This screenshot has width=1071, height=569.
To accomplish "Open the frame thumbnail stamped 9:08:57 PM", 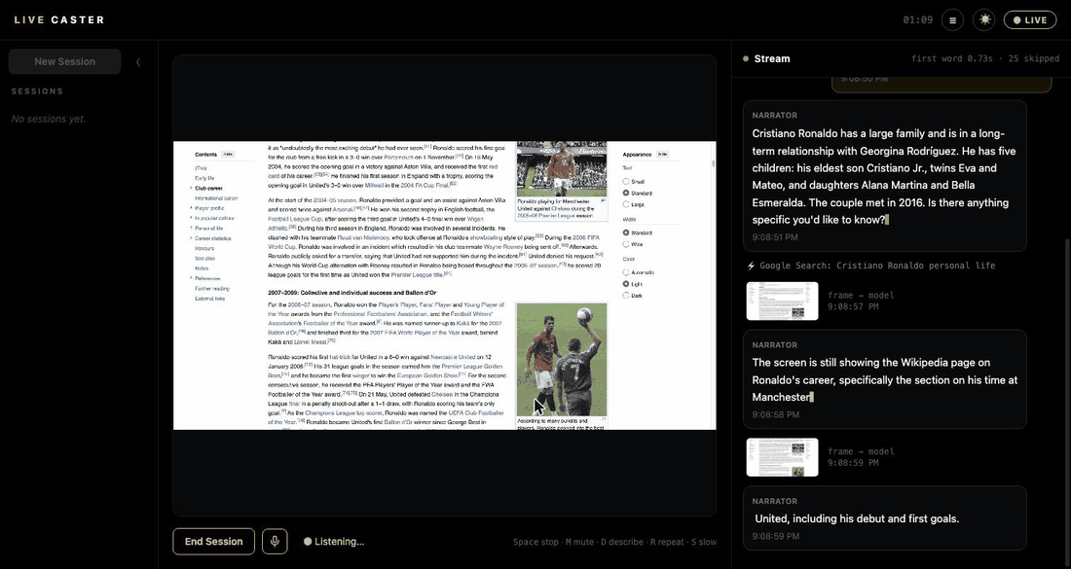I will click(782, 301).
